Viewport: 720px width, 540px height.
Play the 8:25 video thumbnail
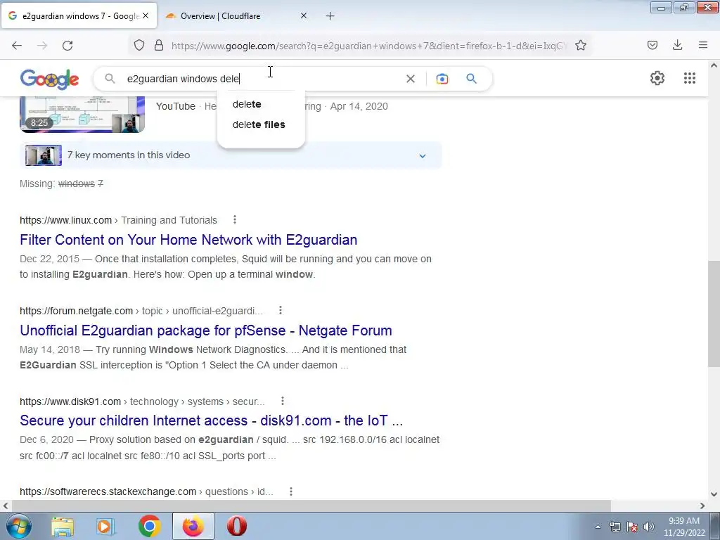coord(82,115)
